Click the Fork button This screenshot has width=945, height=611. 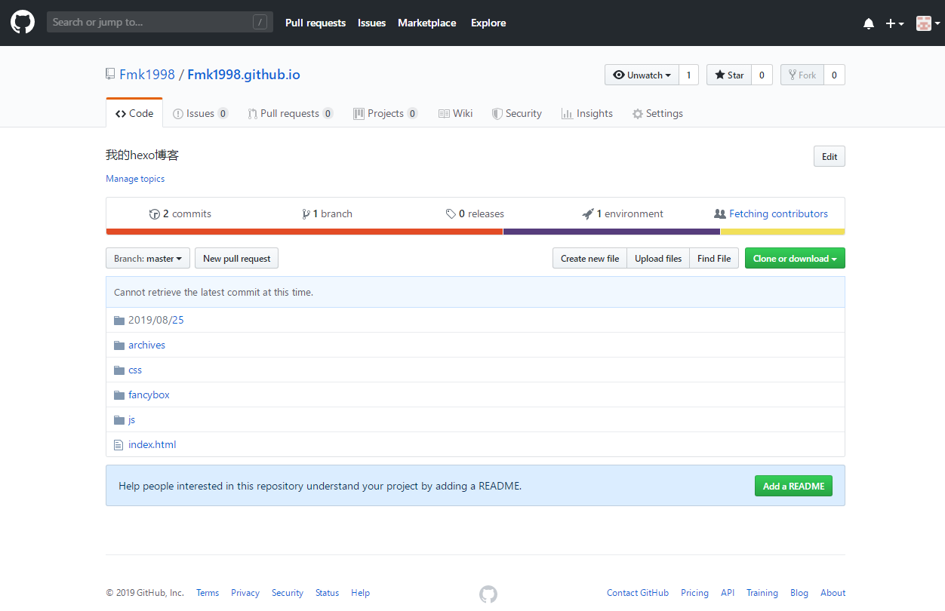click(802, 75)
